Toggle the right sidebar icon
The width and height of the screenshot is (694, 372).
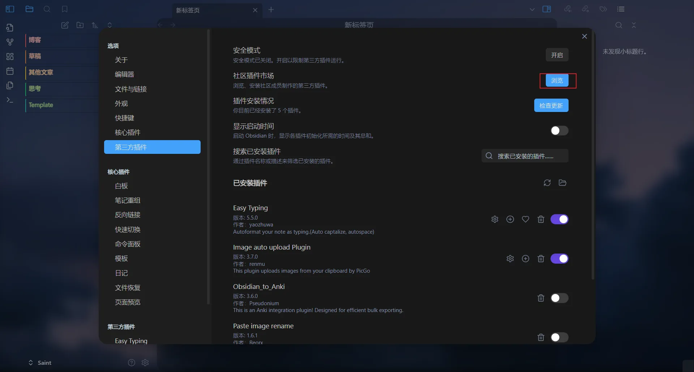(x=547, y=9)
